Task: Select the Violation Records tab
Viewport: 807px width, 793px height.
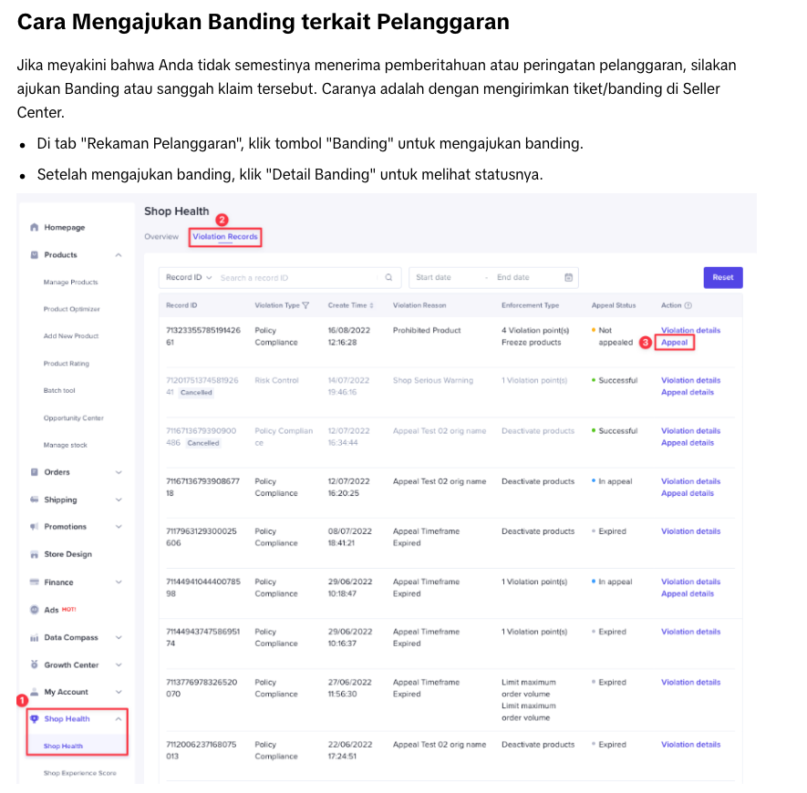Action: tap(225, 237)
